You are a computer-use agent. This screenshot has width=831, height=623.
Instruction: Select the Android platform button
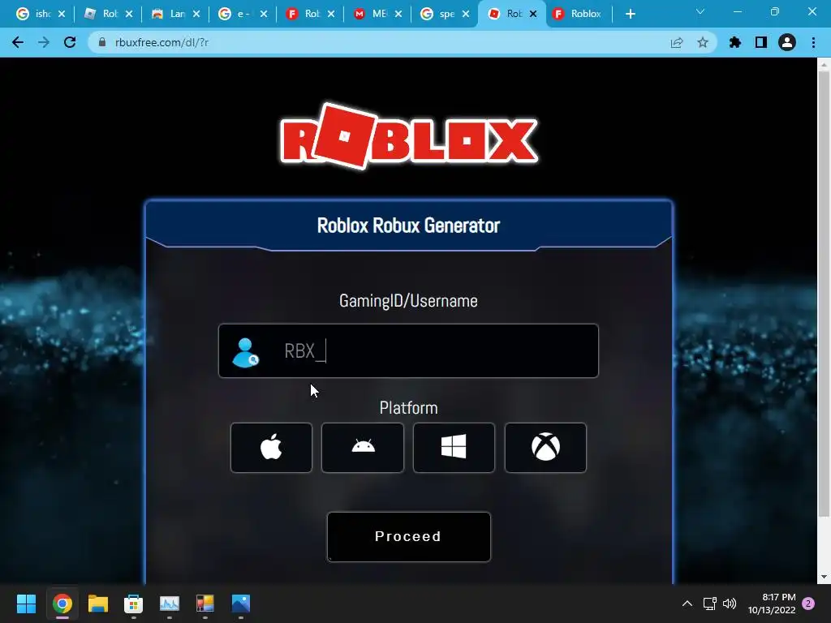(363, 448)
